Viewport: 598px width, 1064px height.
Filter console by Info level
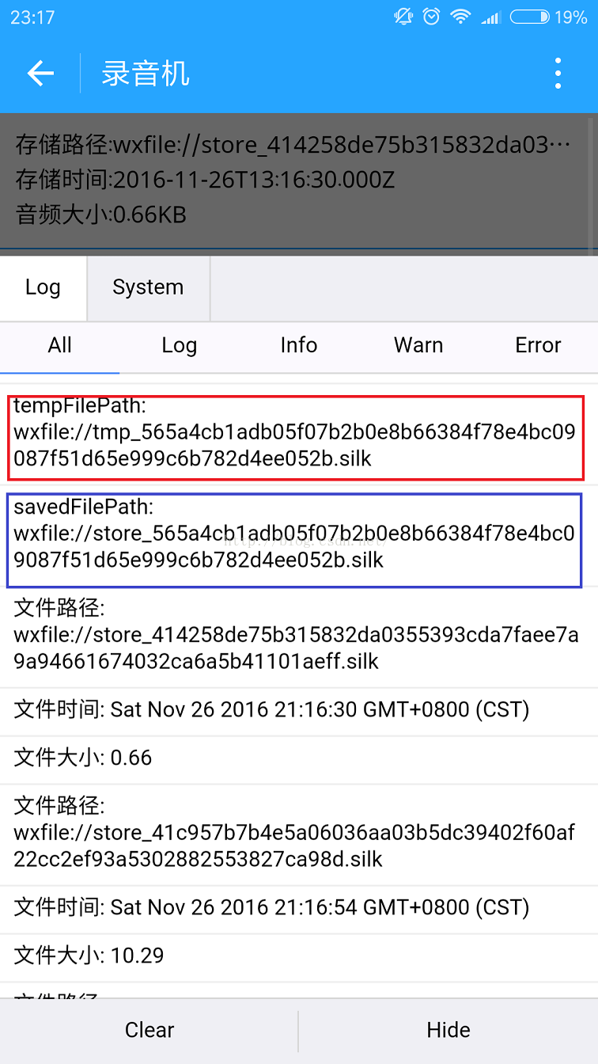tap(299, 346)
